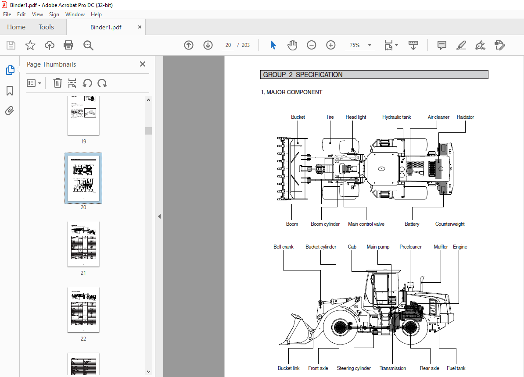Zoom out with the minus icon
Screen dimensions: 524x377
tap(312, 45)
